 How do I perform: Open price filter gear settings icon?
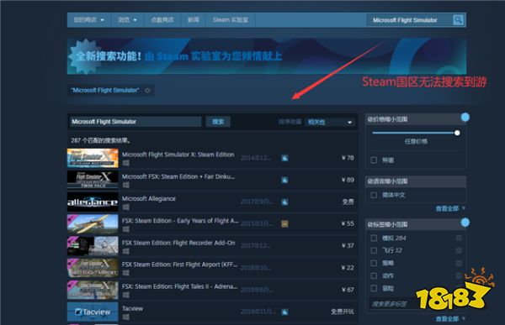pyautogui.click(x=465, y=118)
